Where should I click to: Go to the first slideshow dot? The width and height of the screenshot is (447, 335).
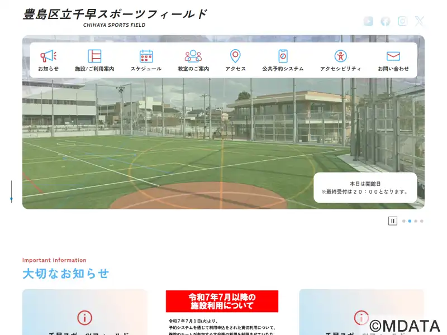[x=403, y=221]
